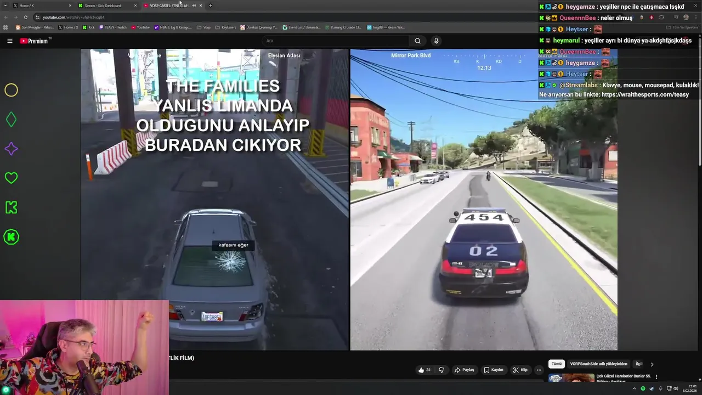The width and height of the screenshot is (702, 395).
Task: Click the green diamond overlay icon
Action: pyautogui.click(x=11, y=120)
